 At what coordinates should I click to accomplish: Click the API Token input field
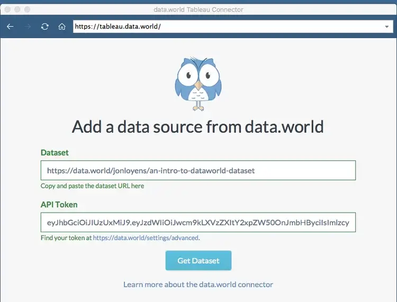[198, 222]
